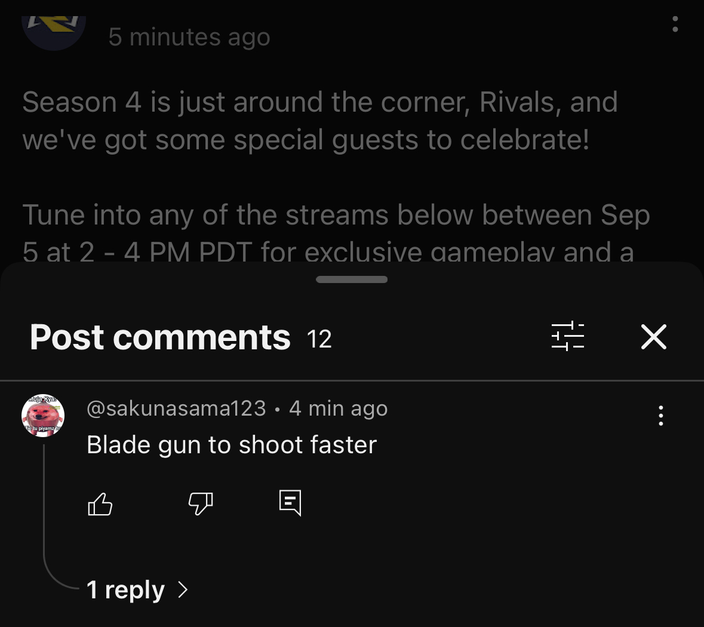Tap the comment count 12
The image size is (704, 627).
click(319, 339)
